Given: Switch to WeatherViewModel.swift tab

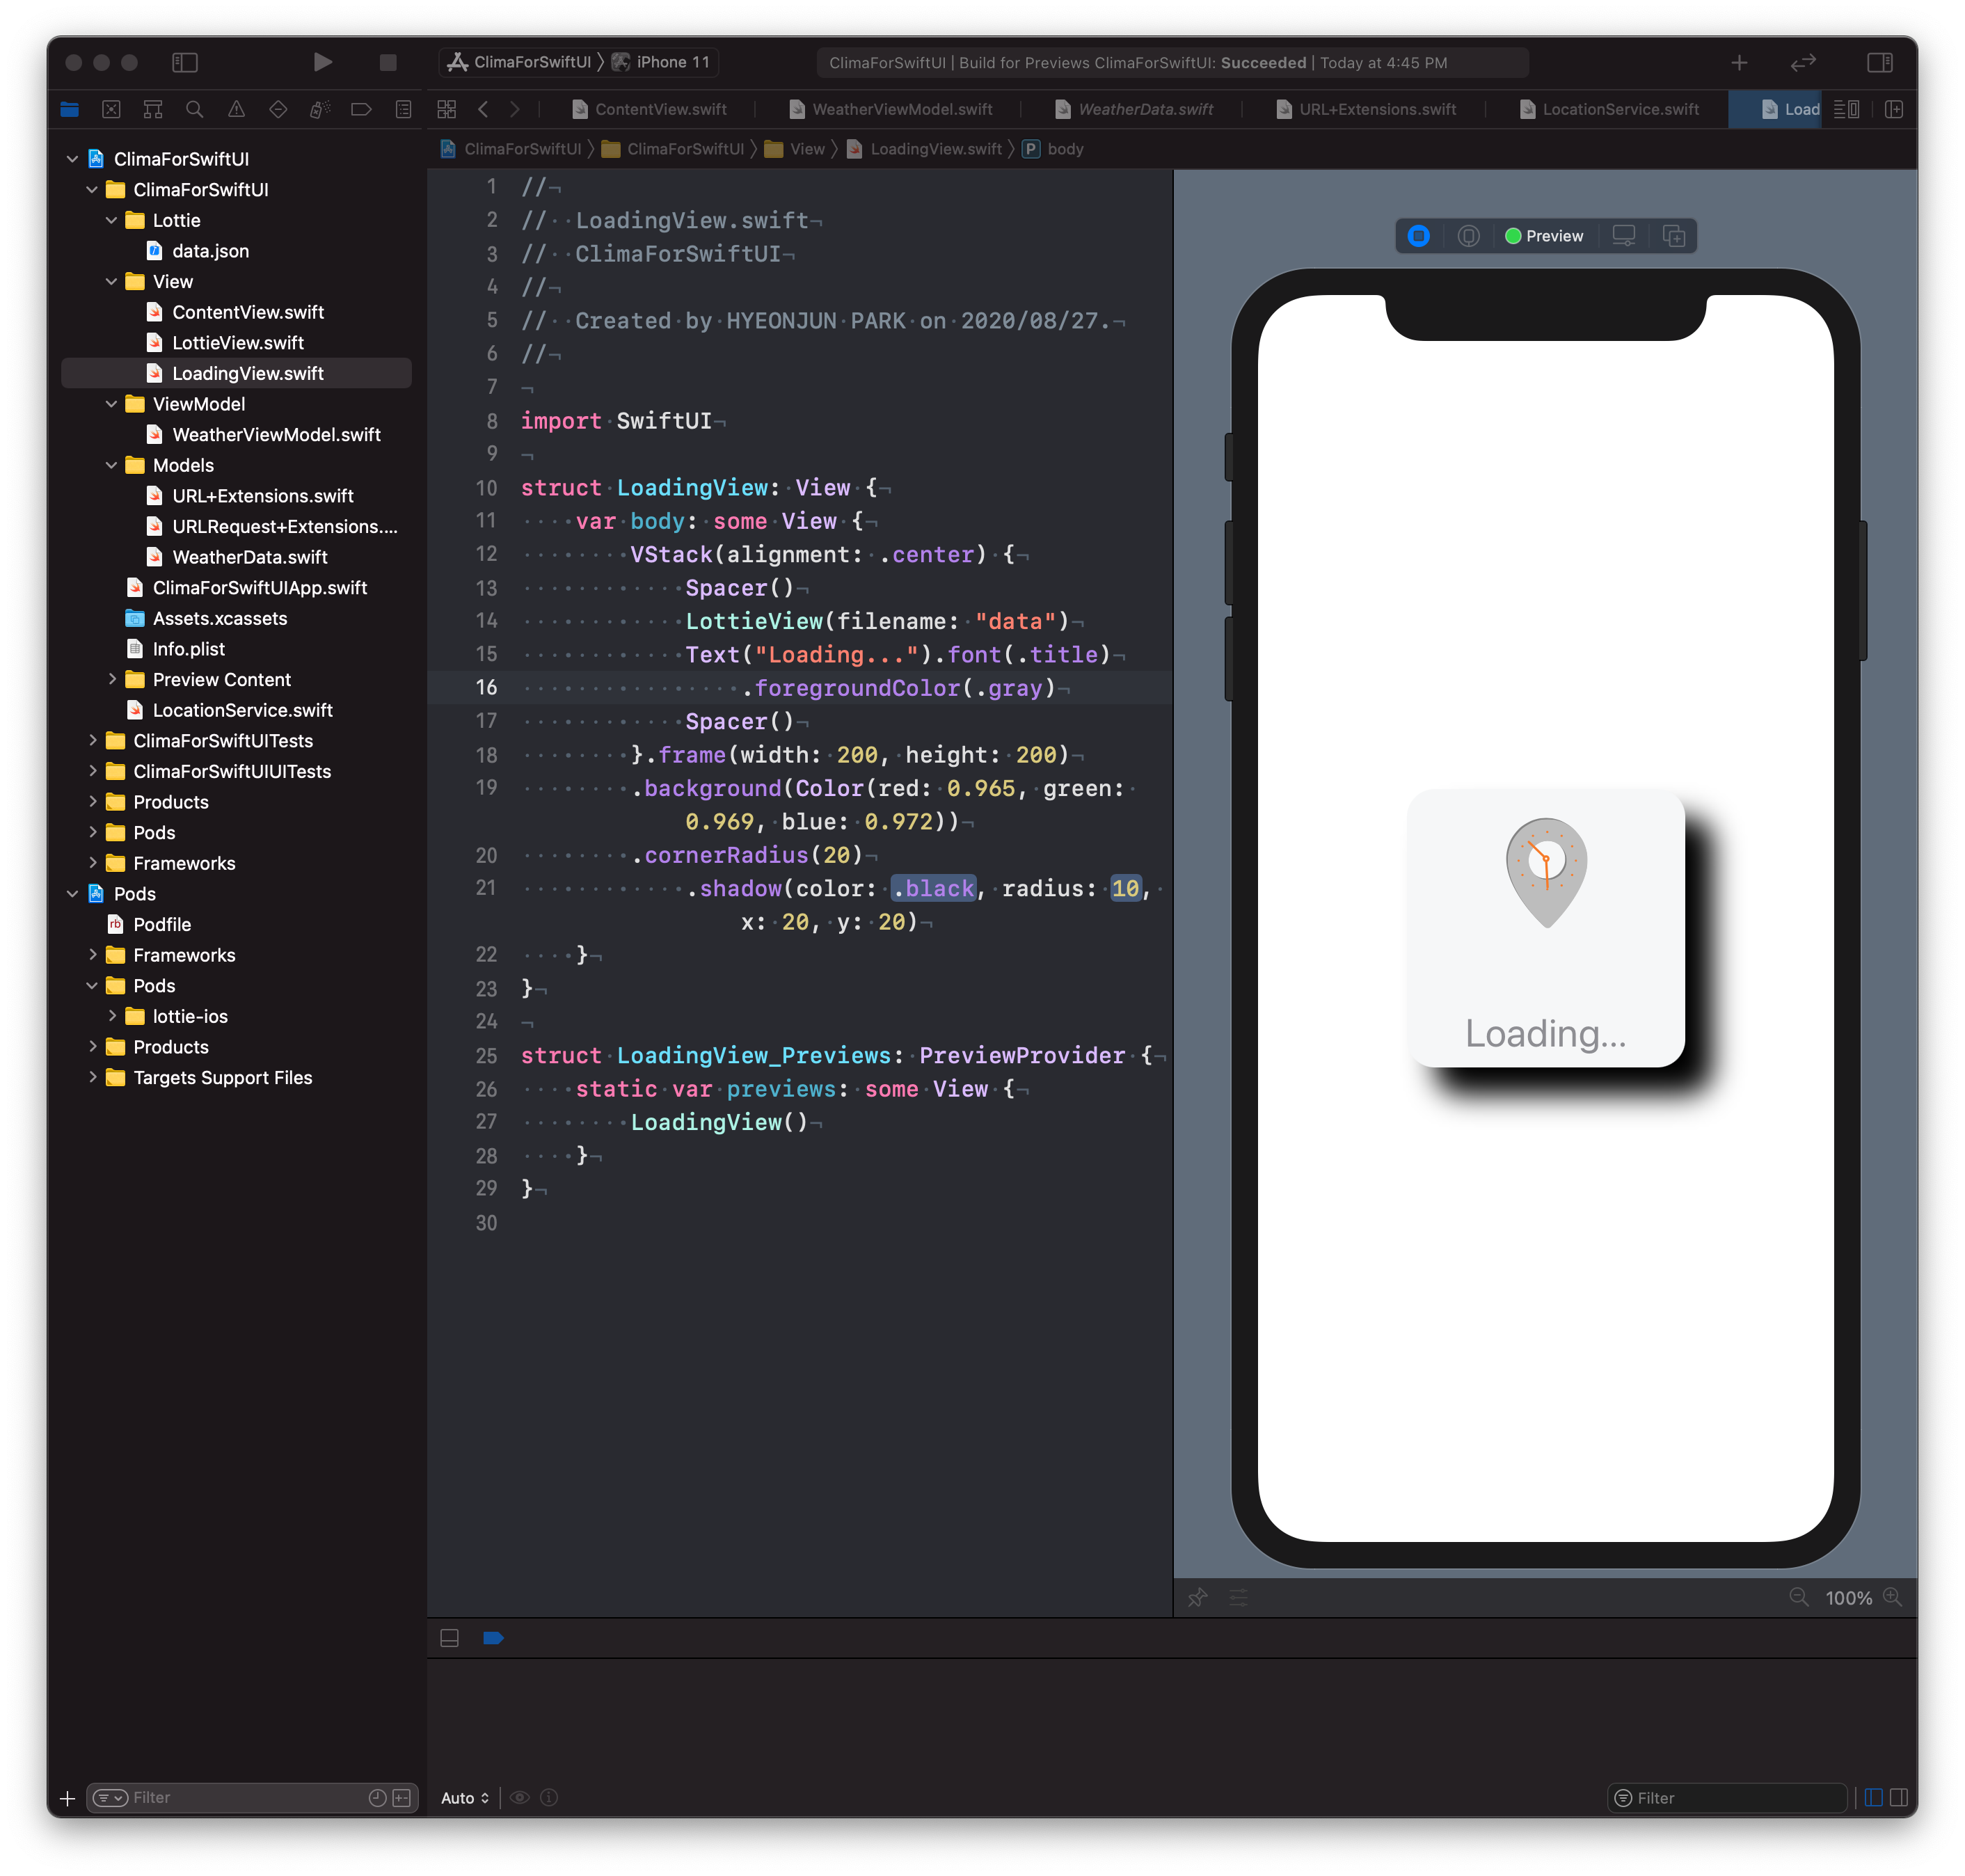Looking at the screenshot, I should pos(901,110).
